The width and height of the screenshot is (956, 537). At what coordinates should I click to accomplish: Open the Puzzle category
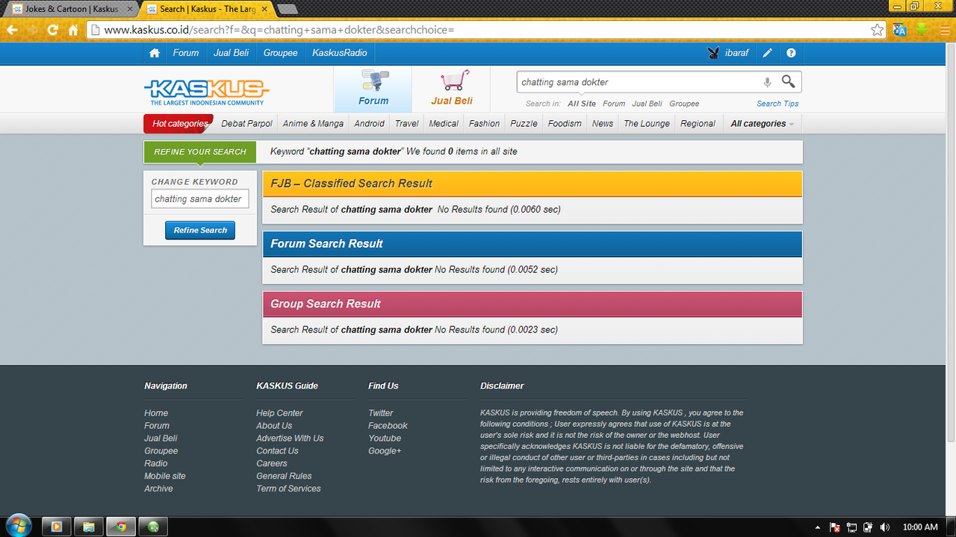tap(524, 124)
